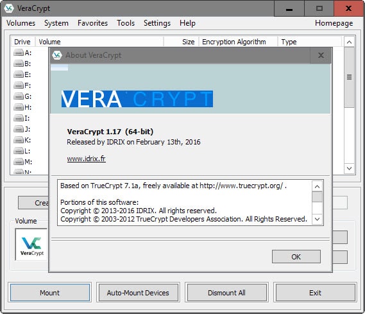This screenshot has height=314, width=365.
Task: Select drive I: in the drive list
Action: tap(22, 118)
